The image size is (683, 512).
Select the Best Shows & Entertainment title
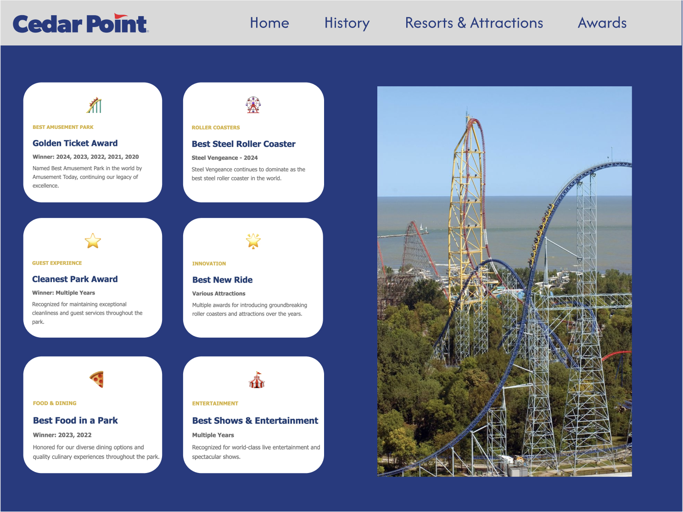255,421
